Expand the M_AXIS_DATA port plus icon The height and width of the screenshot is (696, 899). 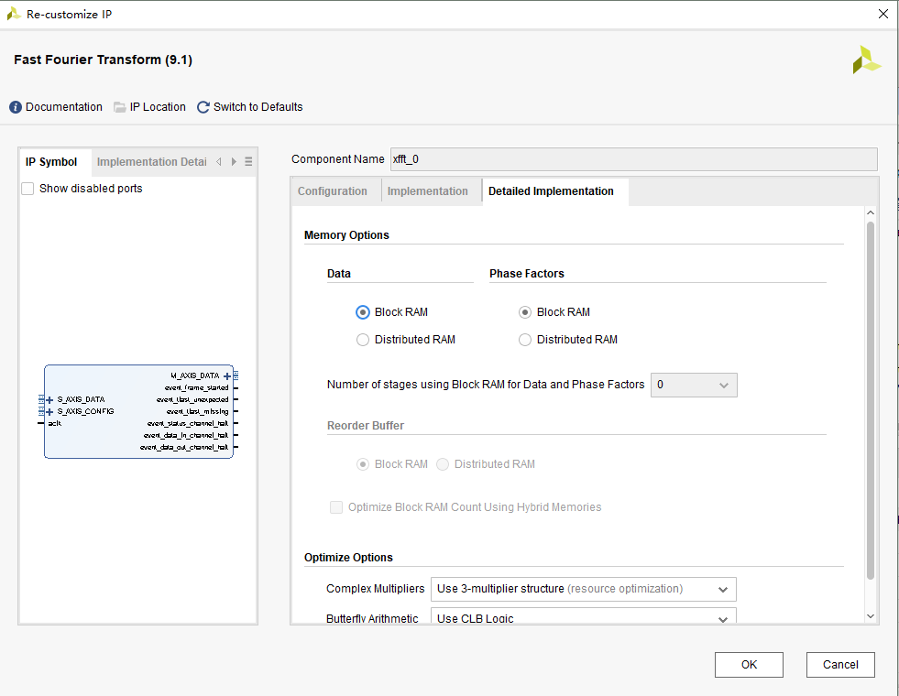[x=226, y=375]
